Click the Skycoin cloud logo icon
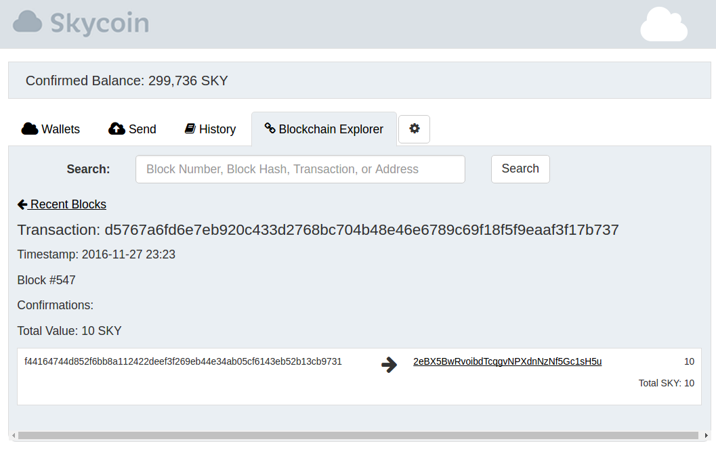The height and width of the screenshot is (450, 716). click(x=27, y=22)
